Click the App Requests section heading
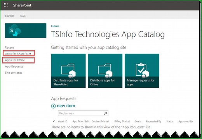This screenshot has height=139, width=202. (x=64, y=98)
